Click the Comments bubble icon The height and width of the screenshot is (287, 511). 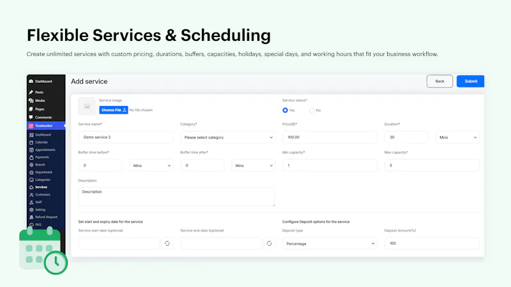coord(31,117)
